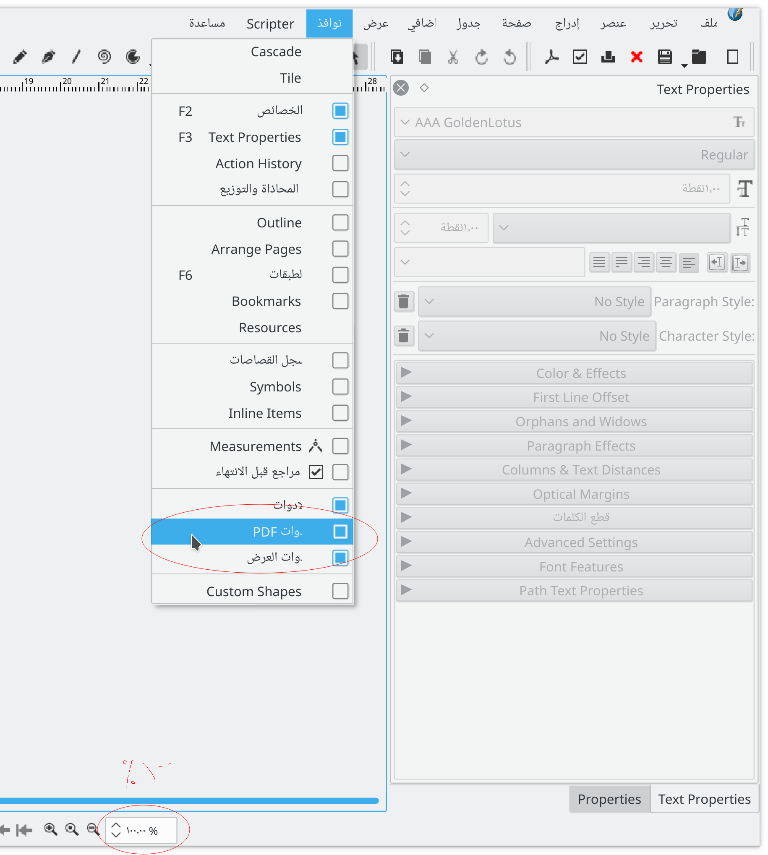Screen dimensions: 768x855
Task: Open the Scripter menu
Action: pos(270,23)
